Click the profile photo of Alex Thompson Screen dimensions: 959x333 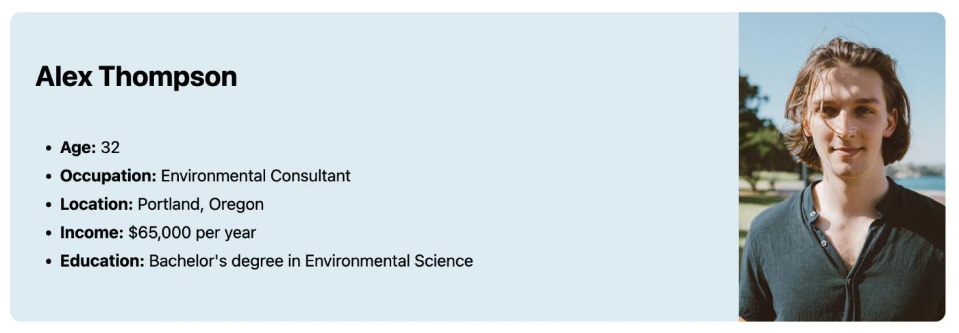pos(842,167)
